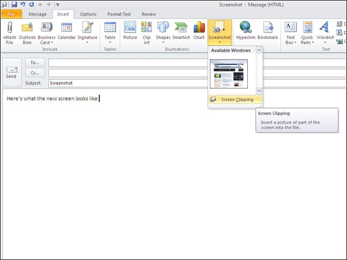This screenshot has width=347, height=260.
Task: Insert a Picture from file
Action: tap(130, 31)
